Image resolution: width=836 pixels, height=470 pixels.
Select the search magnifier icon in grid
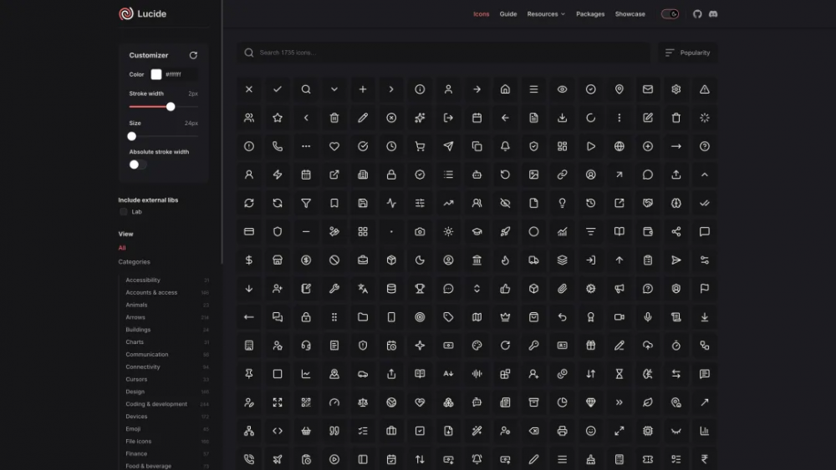306,89
